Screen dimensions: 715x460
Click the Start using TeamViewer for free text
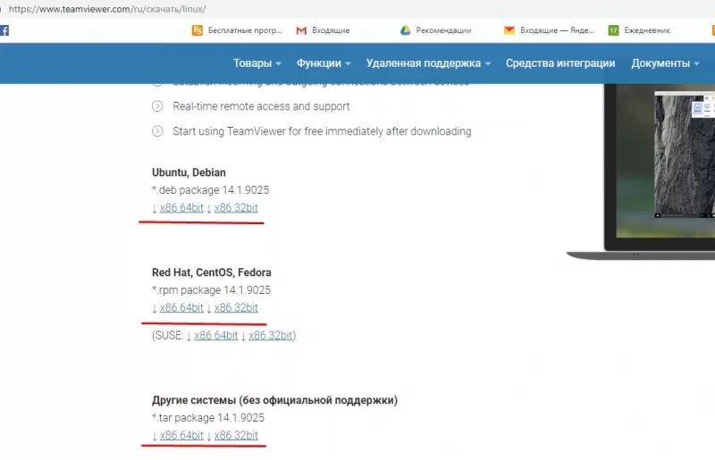322,131
